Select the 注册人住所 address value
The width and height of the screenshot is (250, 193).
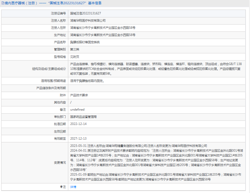pyautogui.click(x=103, y=28)
